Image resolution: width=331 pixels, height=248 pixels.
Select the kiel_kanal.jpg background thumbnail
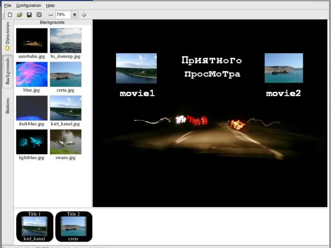point(66,108)
